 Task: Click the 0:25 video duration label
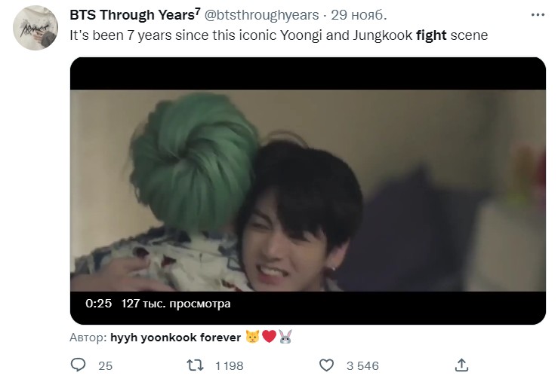99,304
